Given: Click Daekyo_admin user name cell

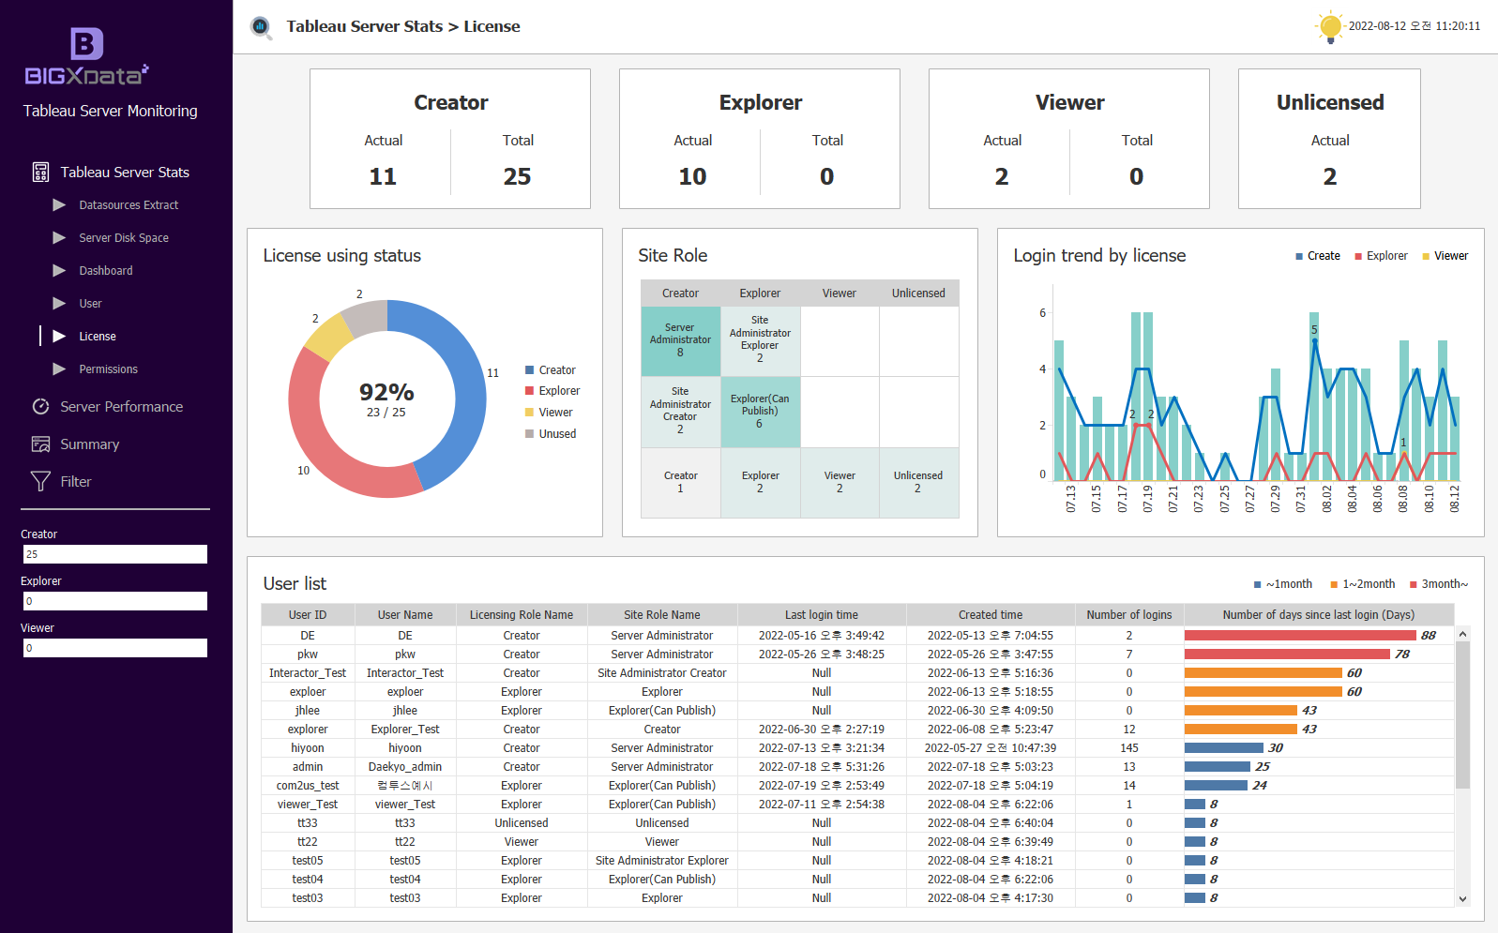Looking at the screenshot, I should (x=405, y=766).
